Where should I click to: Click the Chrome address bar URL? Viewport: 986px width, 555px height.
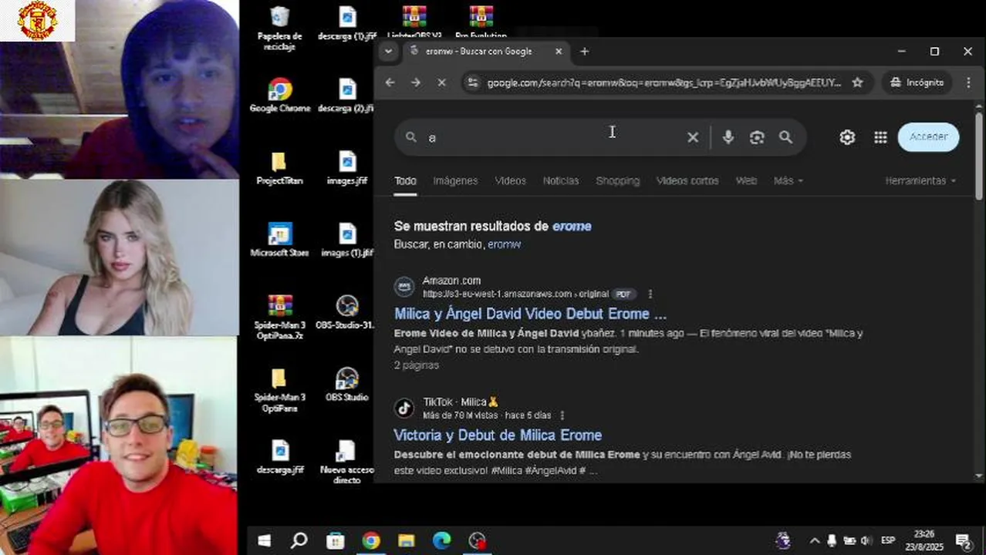tap(664, 82)
